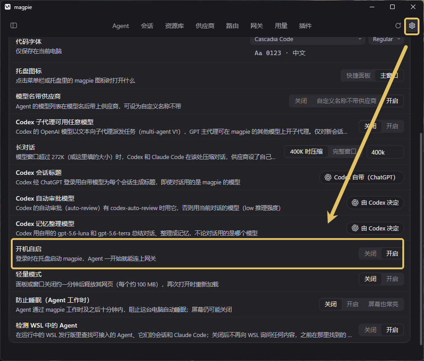Image resolution: width=424 pixels, height=361 pixels.
Task: Select 完整窗口 for 长对话
Action: coord(344,151)
